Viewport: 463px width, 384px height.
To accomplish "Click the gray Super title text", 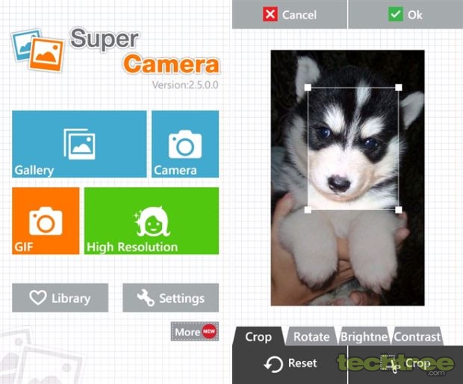I will pyautogui.click(x=105, y=40).
